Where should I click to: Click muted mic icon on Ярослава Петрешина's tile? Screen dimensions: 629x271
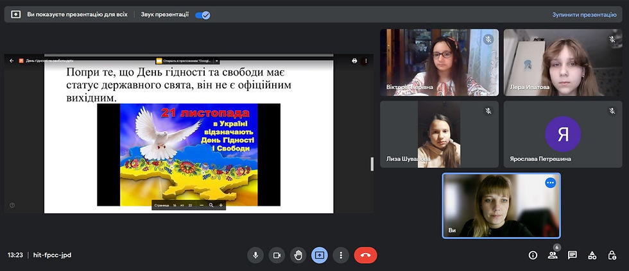point(612,111)
